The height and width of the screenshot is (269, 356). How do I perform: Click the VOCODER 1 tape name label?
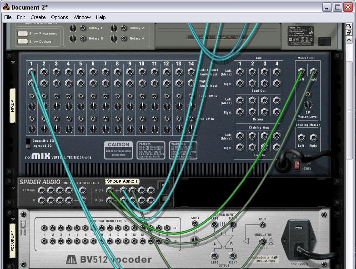pyautogui.click(x=12, y=241)
